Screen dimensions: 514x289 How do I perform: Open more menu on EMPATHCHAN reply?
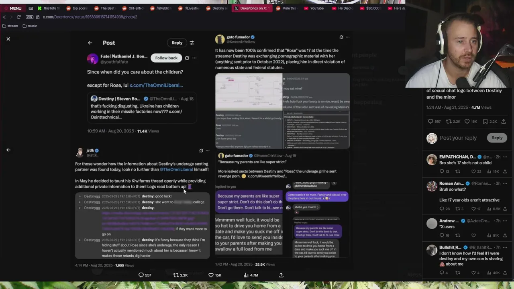pos(505,157)
